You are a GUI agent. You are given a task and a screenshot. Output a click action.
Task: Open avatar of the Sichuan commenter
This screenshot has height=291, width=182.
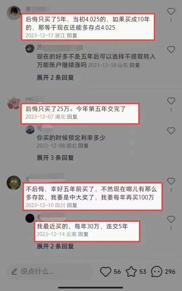[14, 182]
